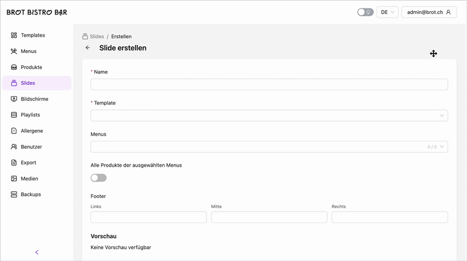467x261 pixels.
Task: Open the Playlists sidebar item
Action: point(37,115)
